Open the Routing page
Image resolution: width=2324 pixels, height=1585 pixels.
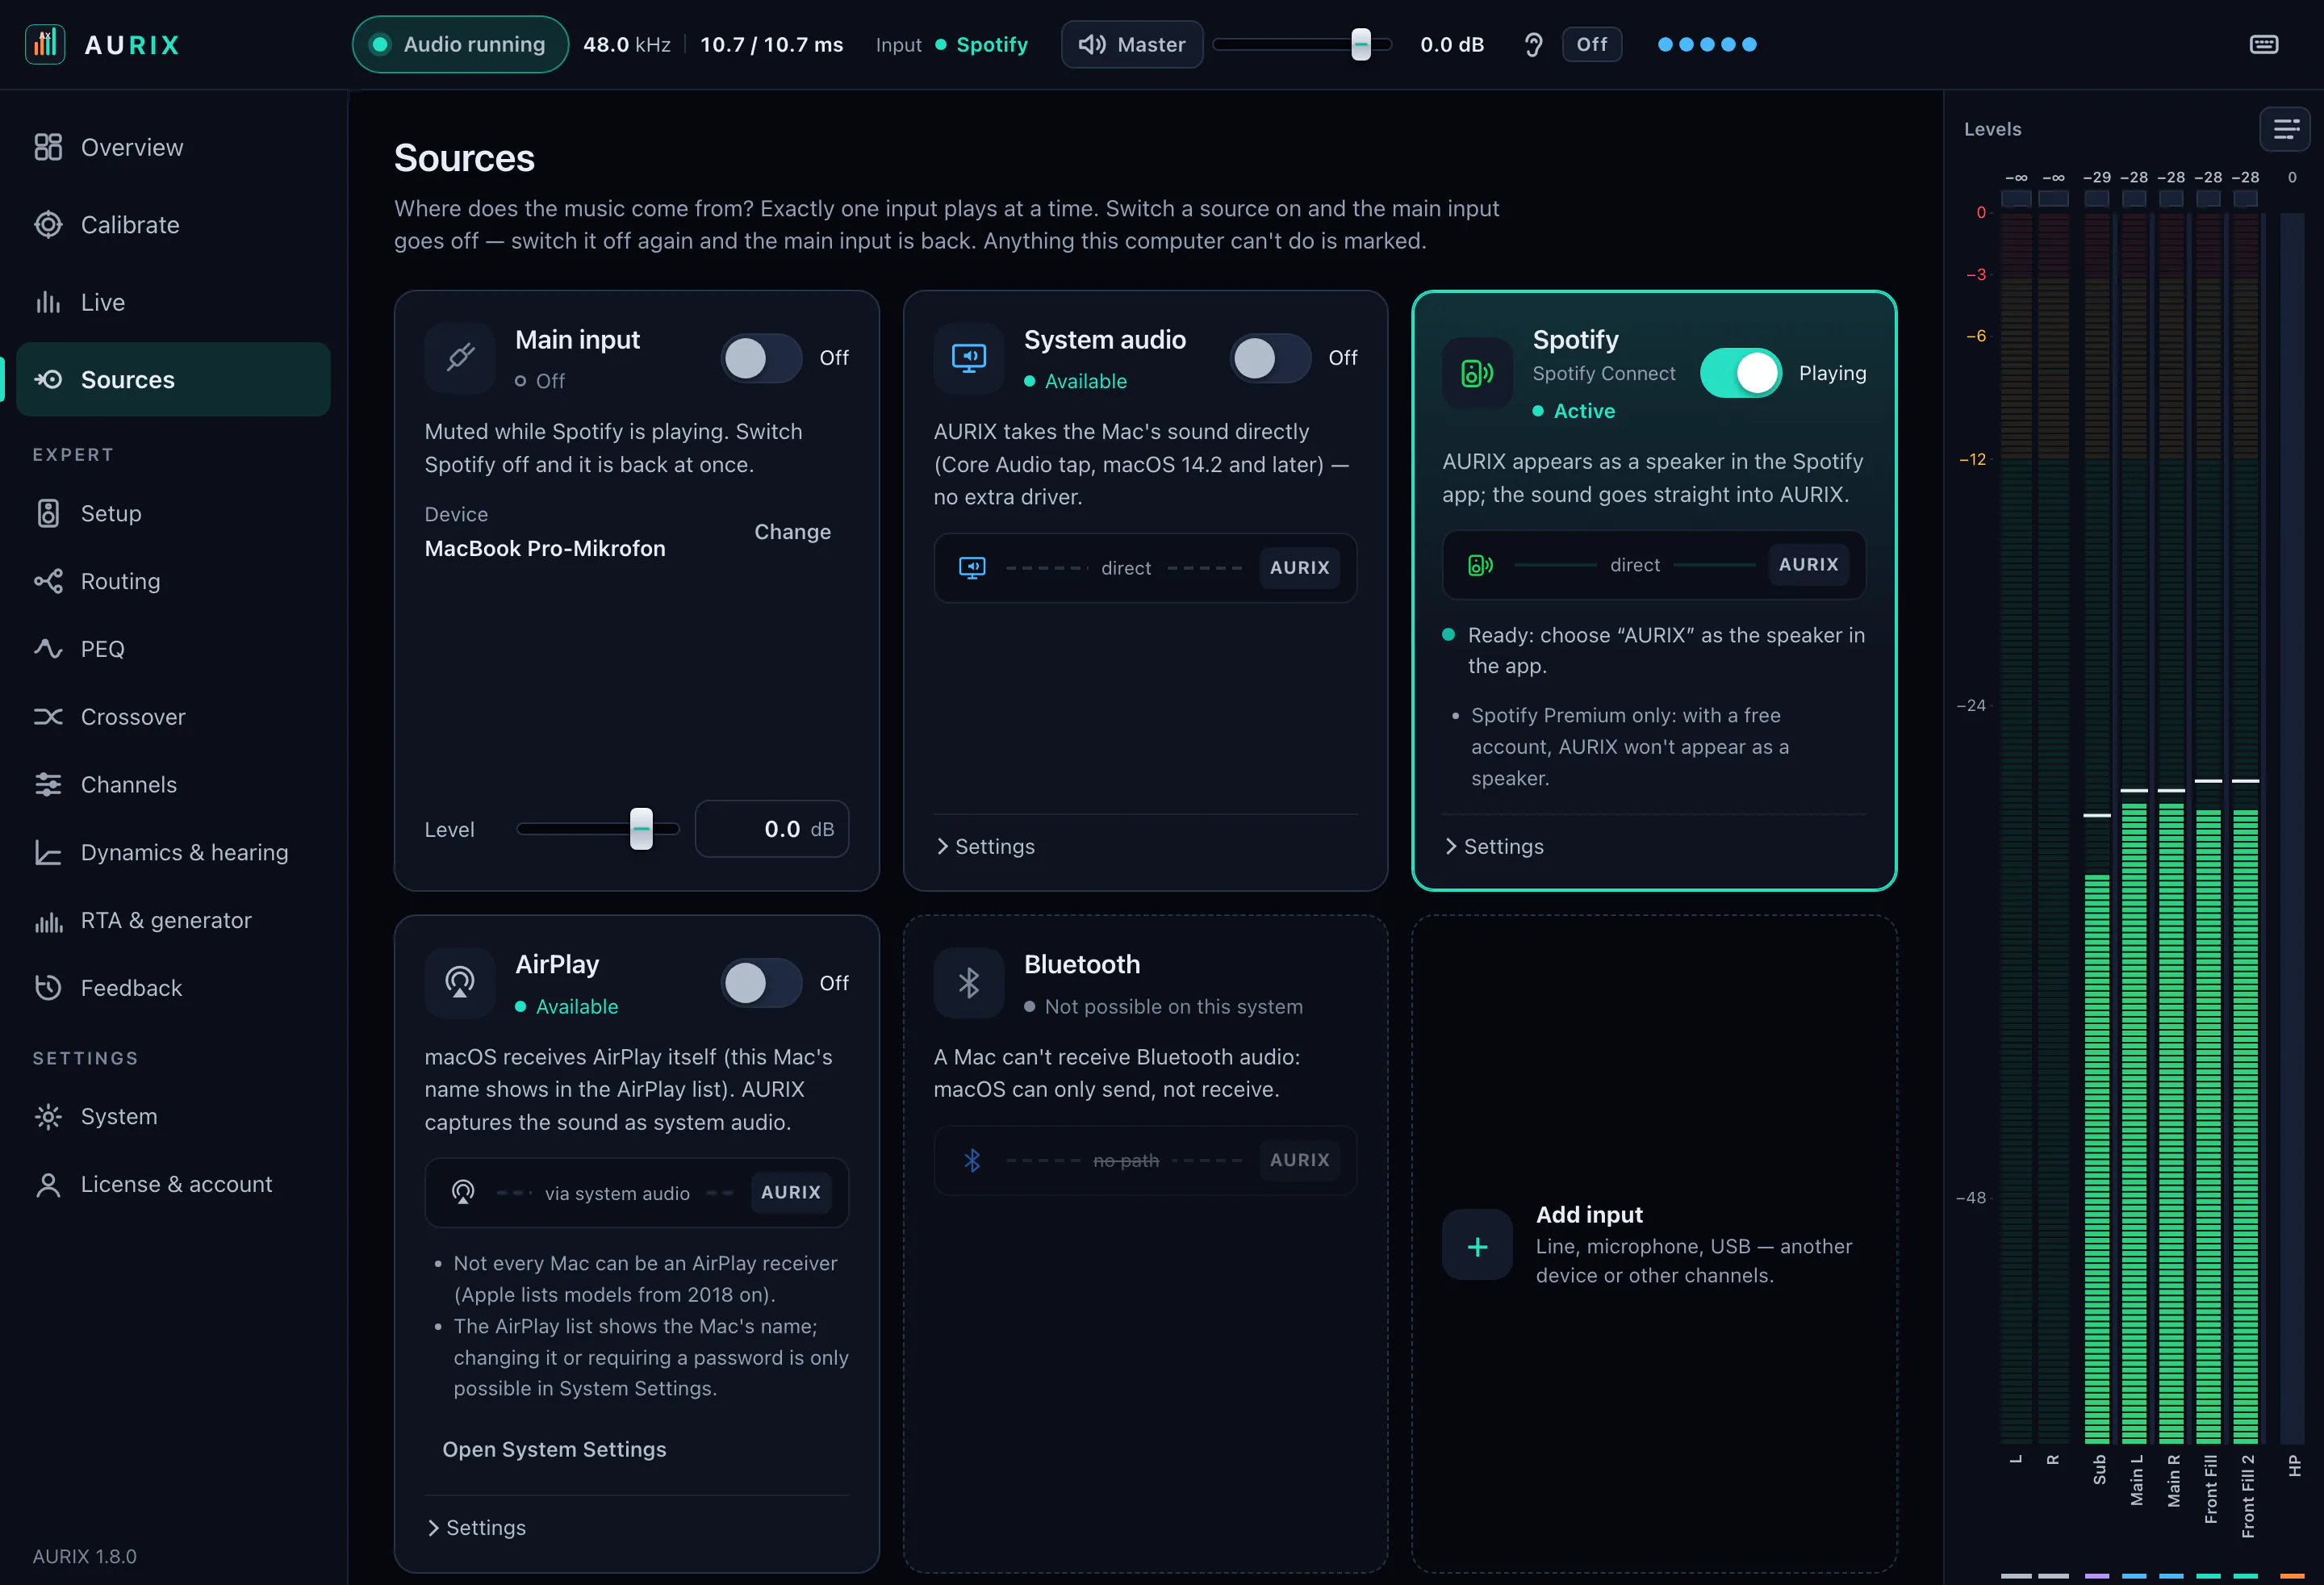[173, 581]
